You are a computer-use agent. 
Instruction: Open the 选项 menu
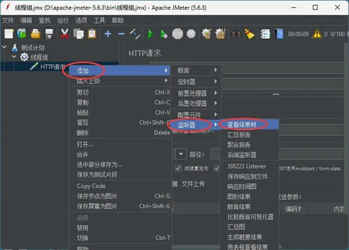pos(81,20)
